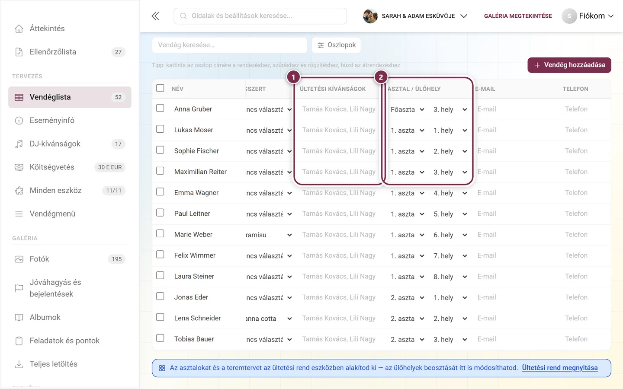Screen dimensions: 623x389
Task: Open the SARAH & ADAM ESKÜVŐJE event dropdown
Action: (x=415, y=16)
